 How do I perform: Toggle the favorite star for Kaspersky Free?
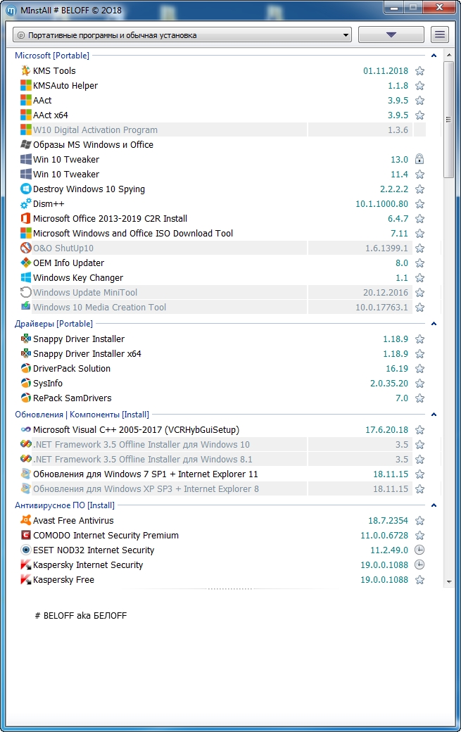coord(419,580)
